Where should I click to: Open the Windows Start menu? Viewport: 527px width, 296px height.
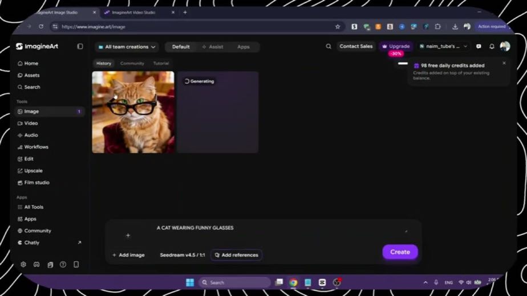(x=190, y=282)
